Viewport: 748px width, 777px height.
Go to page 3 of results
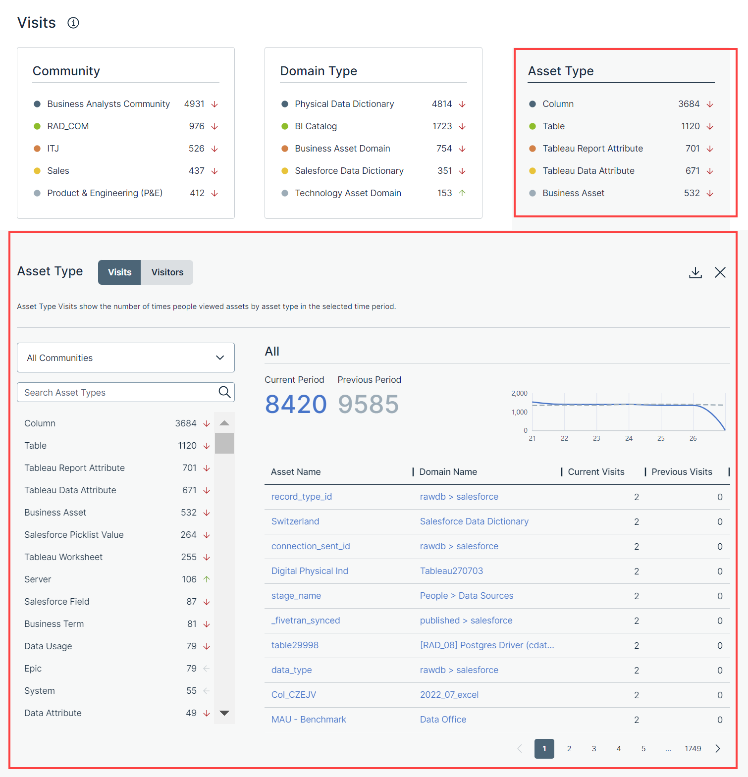pos(593,748)
